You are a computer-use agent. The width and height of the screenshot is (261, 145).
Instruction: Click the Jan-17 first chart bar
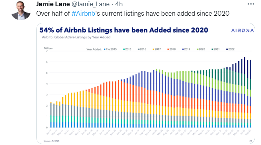51,115
